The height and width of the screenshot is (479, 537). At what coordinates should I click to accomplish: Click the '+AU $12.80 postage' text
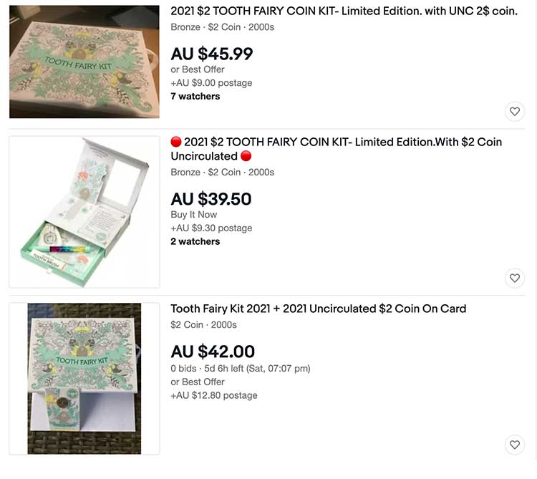(x=214, y=395)
